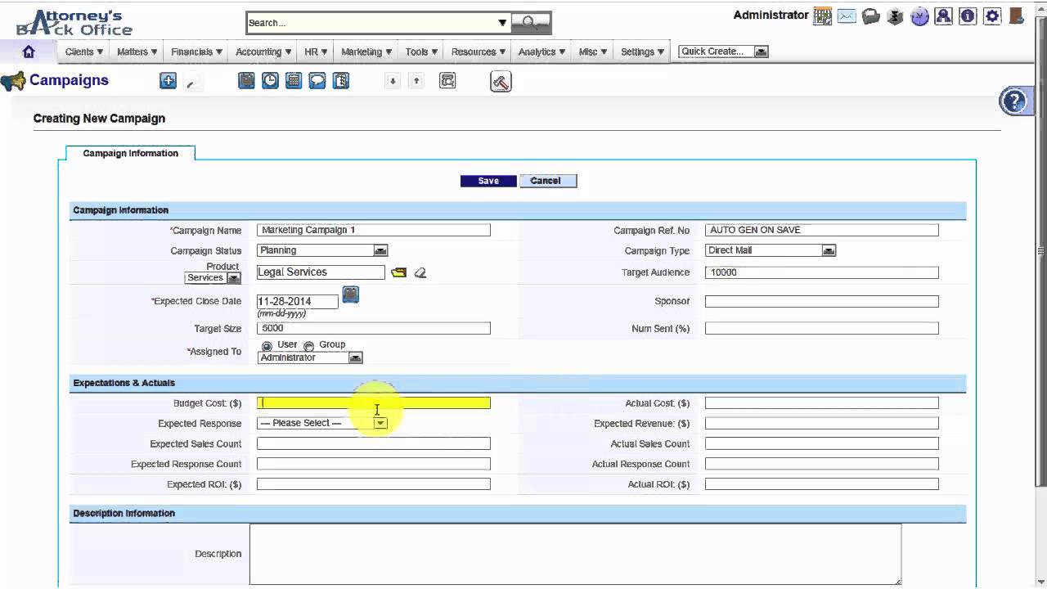The image size is (1047, 589).
Task: Click the search magnifier button
Action: (531, 22)
